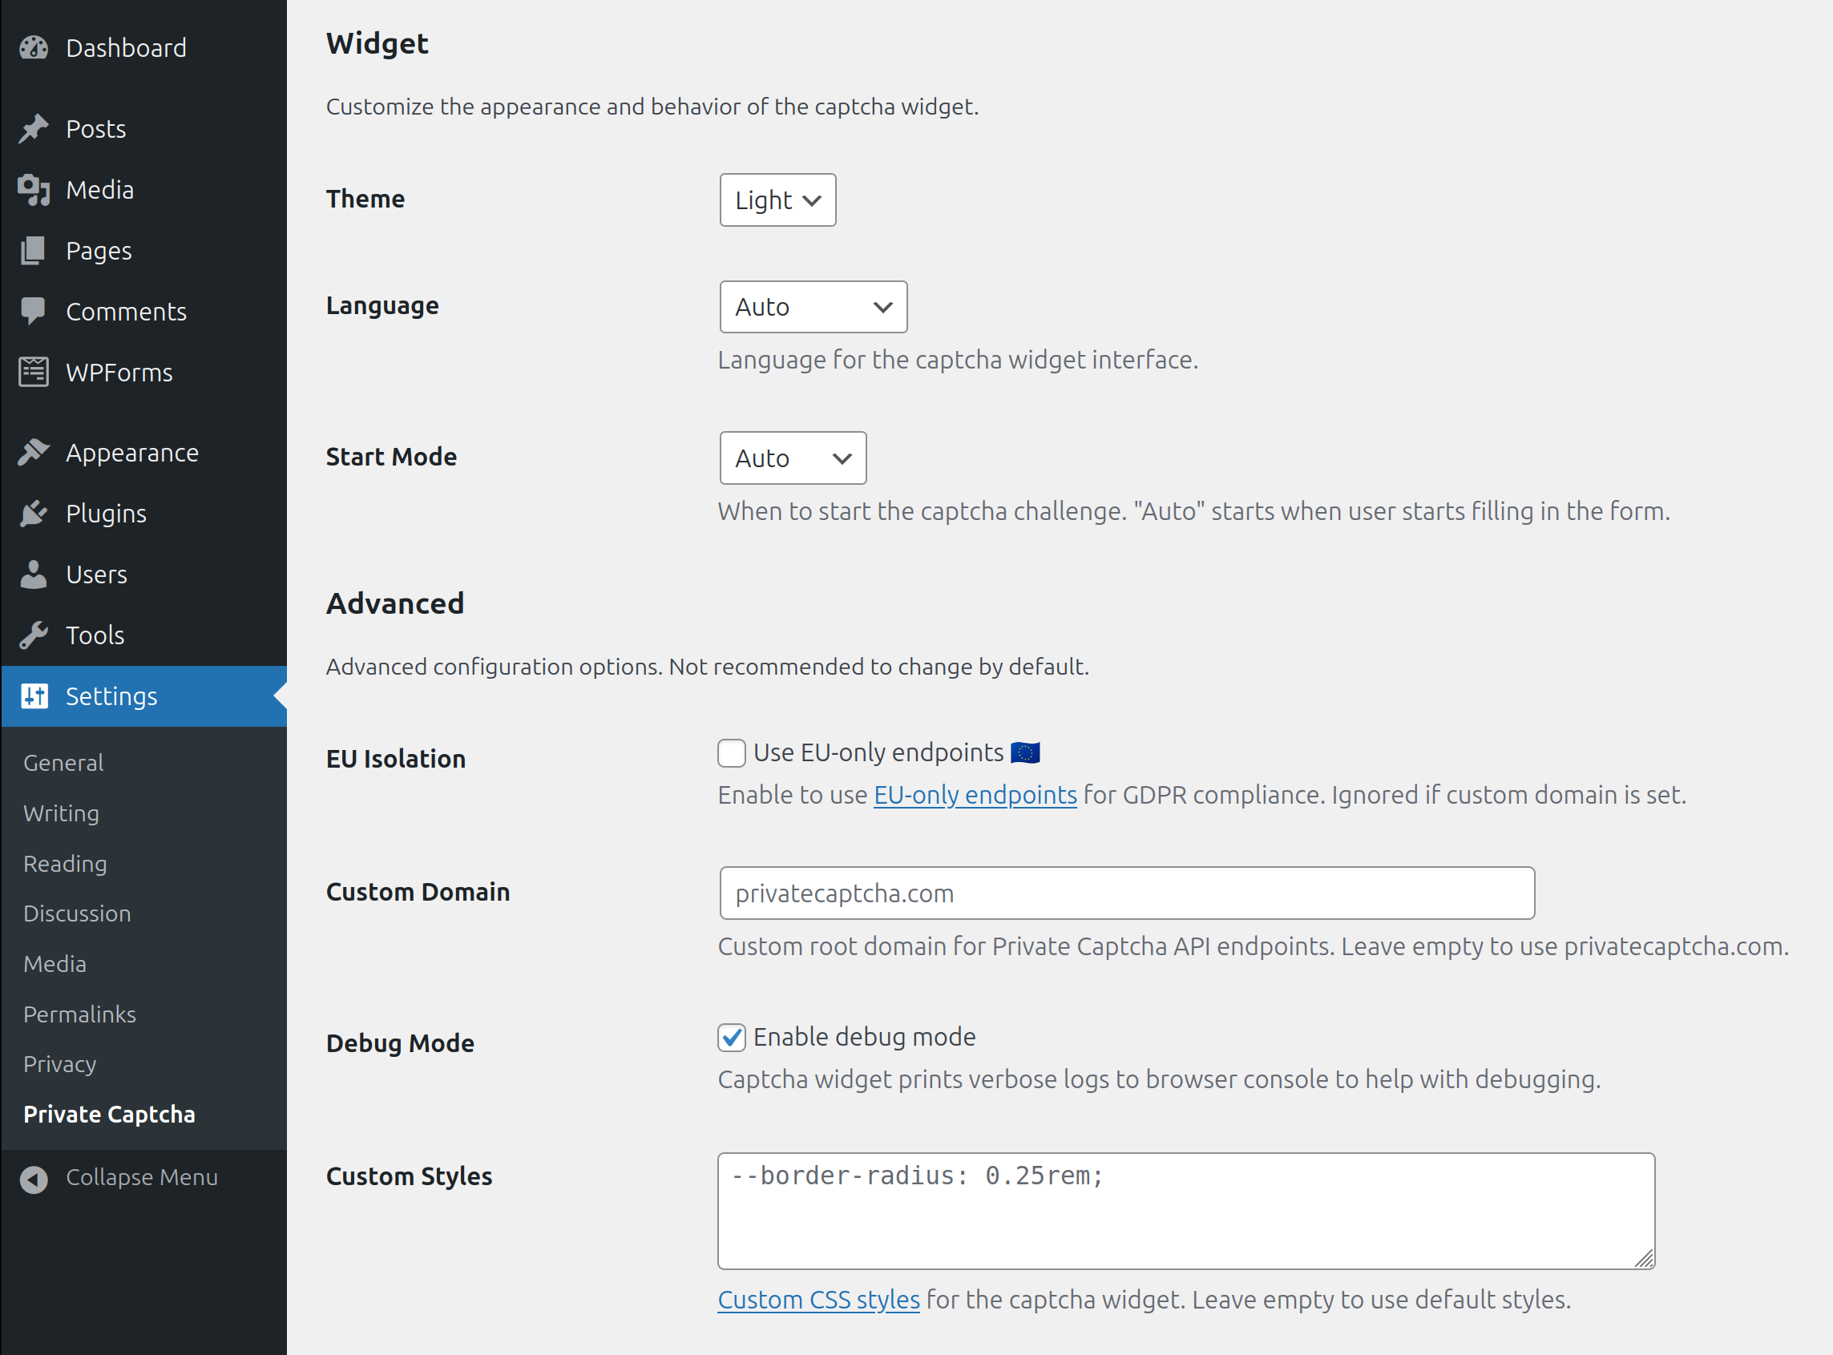The width and height of the screenshot is (1833, 1355).
Task: Enable EU-only endpoints checkbox
Action: point(730,753)
